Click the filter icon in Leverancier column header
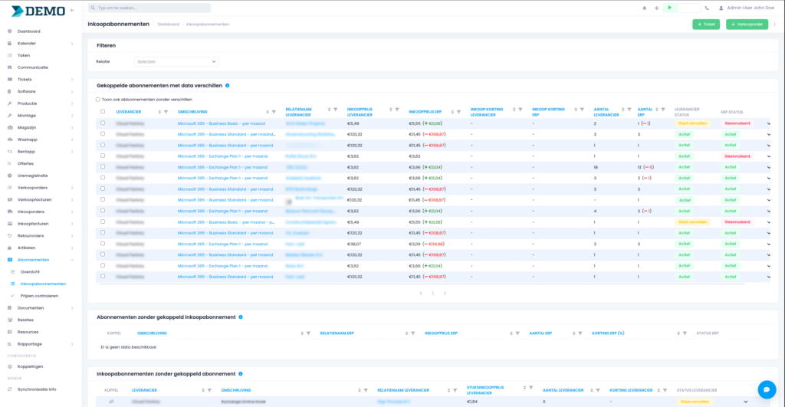The image size is (785, 407). tap(170, 112)
